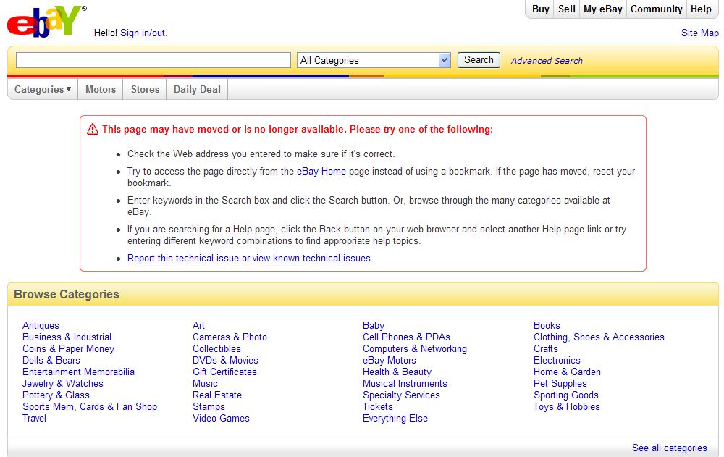Open the My eBay menu

click(603, 9)
